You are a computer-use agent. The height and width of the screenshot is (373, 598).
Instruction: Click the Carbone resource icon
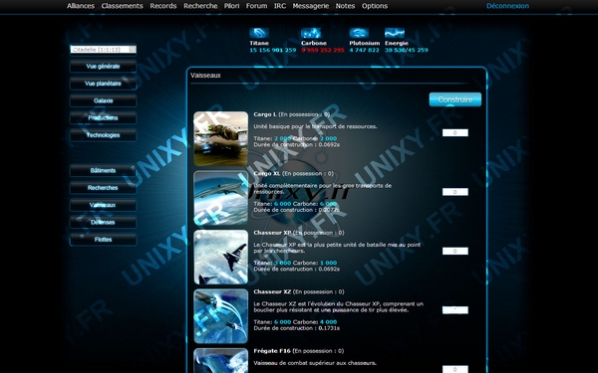[x=311, y=33]
